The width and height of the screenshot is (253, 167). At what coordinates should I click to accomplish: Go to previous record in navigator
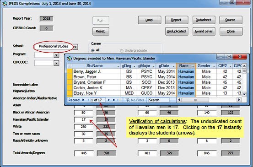click(x=88, y=100)
